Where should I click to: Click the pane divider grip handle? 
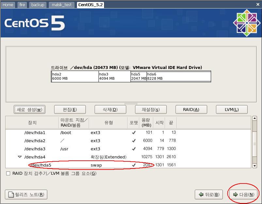pyautogui.click(x=131, y=104)
